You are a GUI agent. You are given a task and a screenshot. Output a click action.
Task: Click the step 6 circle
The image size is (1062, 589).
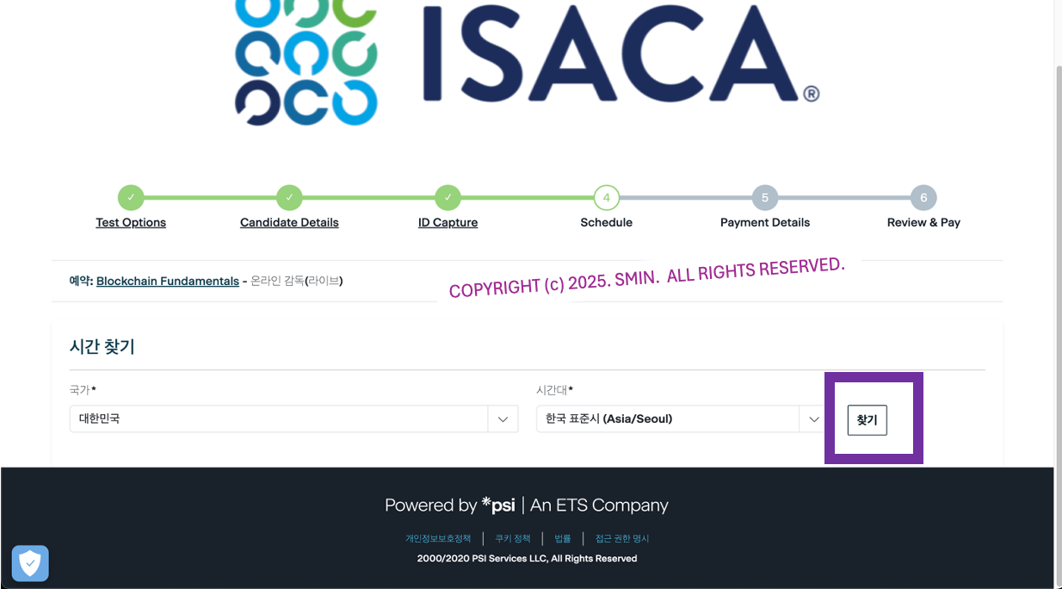click(x=923, y=198)
